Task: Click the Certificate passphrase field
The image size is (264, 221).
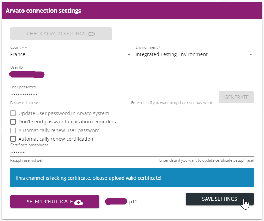Action: point(132,152)
